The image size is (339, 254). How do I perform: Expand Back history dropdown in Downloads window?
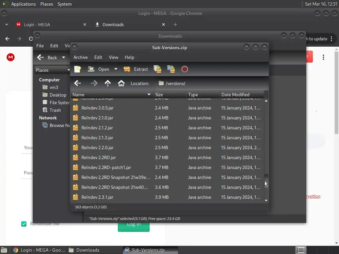click(63, 58)
